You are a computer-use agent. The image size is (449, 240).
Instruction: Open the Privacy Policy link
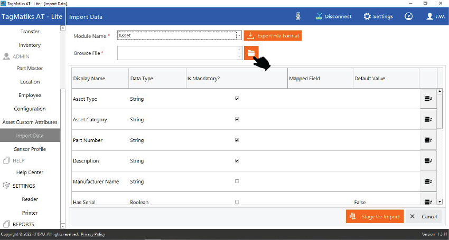(x=93, y=234)
